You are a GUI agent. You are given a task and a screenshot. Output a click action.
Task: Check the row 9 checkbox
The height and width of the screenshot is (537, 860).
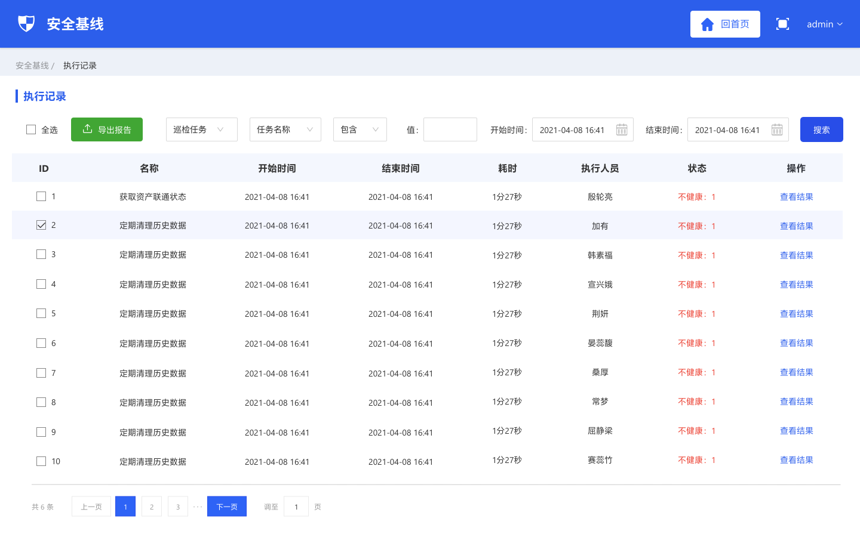click(x=41, y=432)
